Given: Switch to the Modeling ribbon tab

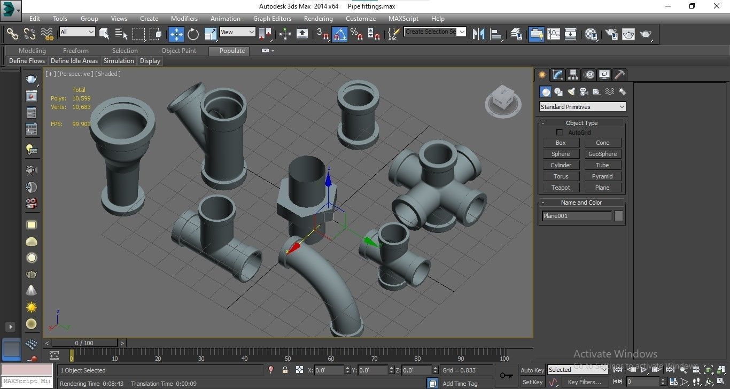Looking at the screenshot, I should click(x=33, y=51).
